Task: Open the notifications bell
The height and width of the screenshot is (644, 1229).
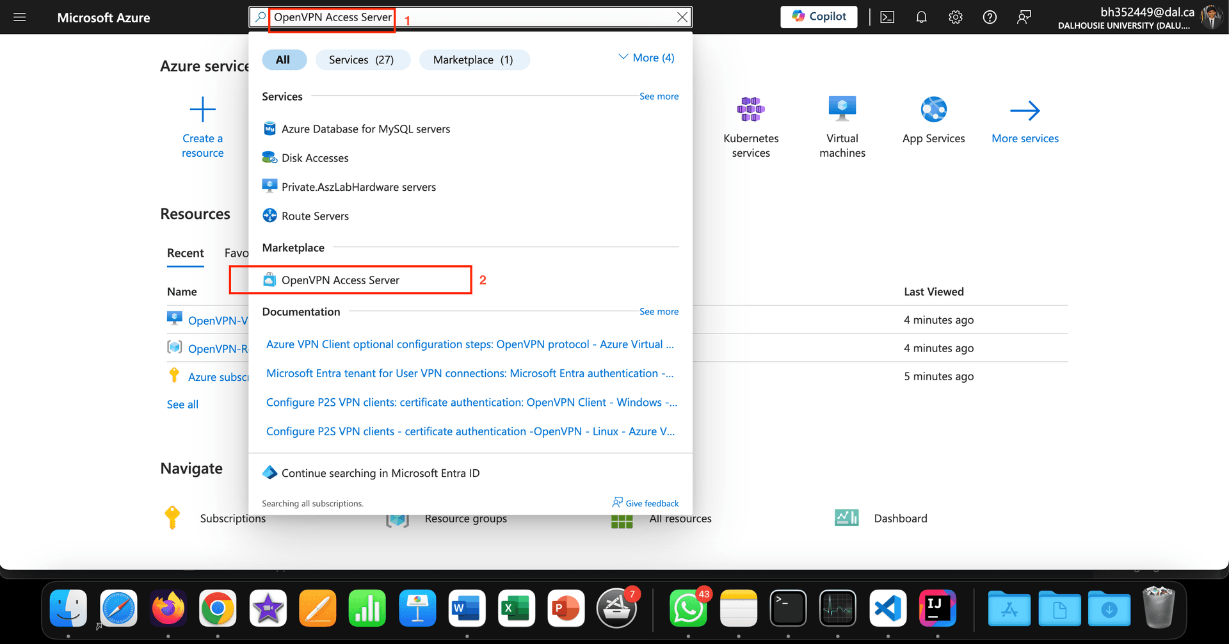Action: click(x=921, y=17)
